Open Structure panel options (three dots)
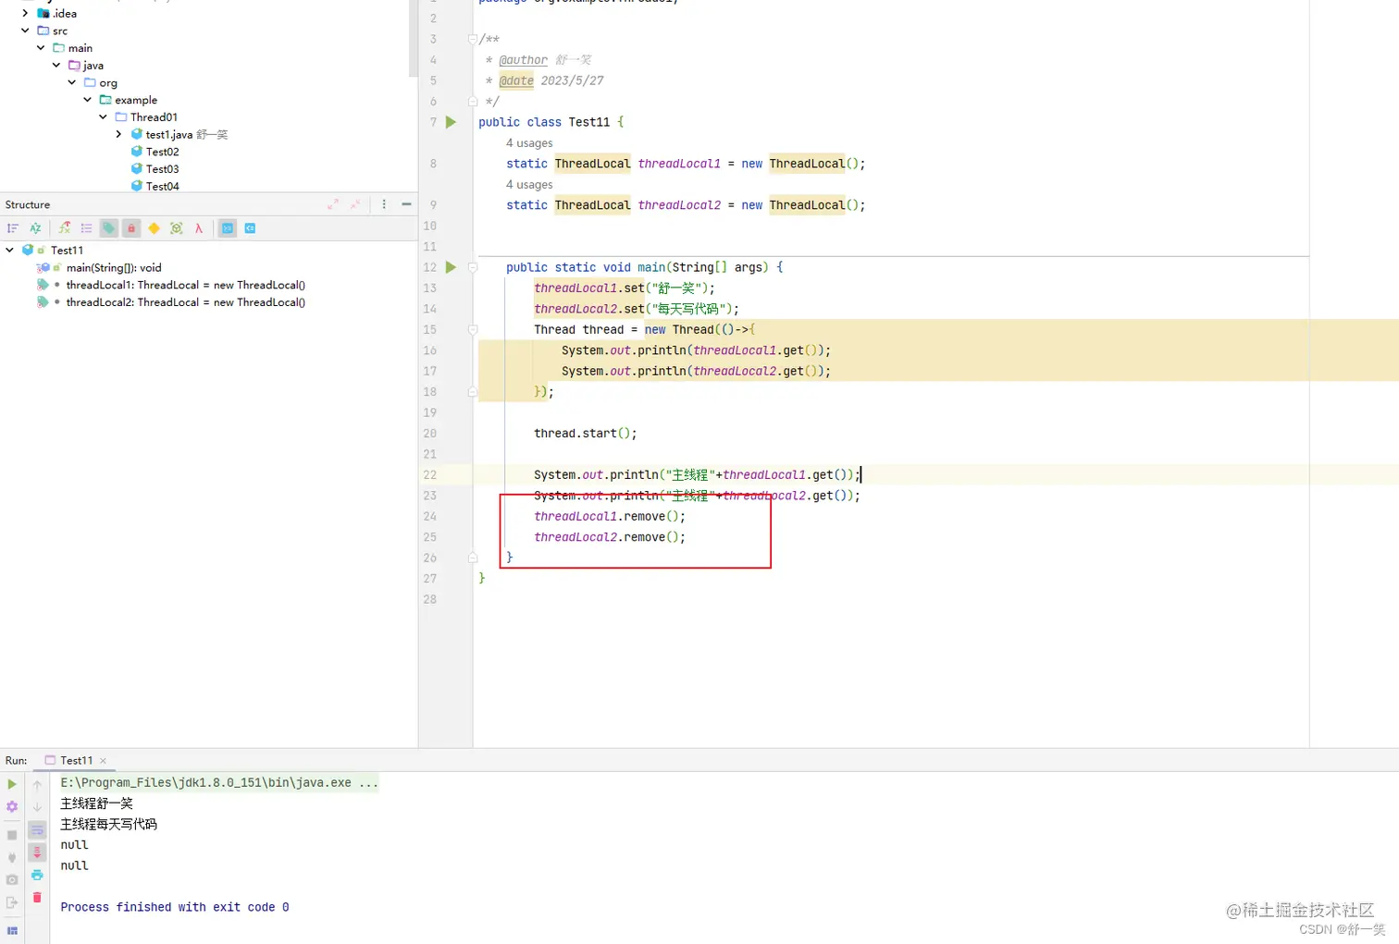This screenshot has width=1399, height=944. [x=384, y=204]
